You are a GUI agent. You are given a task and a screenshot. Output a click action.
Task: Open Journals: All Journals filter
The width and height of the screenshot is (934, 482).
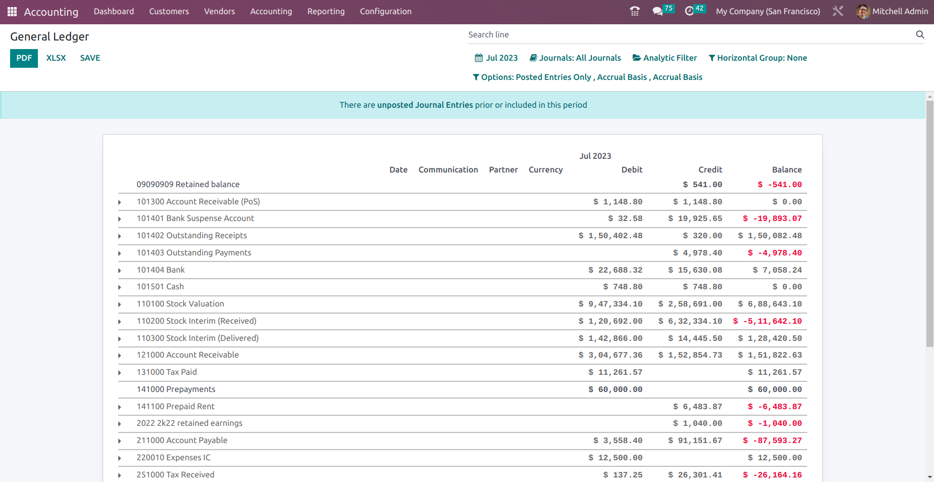coord(575,58)
